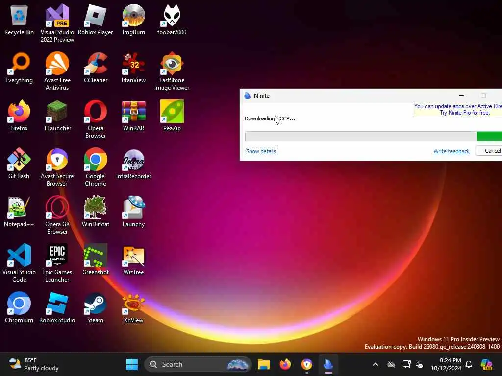Select Avast Secure Browser shortcut

point(57,167)
